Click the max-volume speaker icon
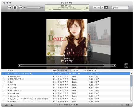Screen dimensions: 134x108 (43, 8)
